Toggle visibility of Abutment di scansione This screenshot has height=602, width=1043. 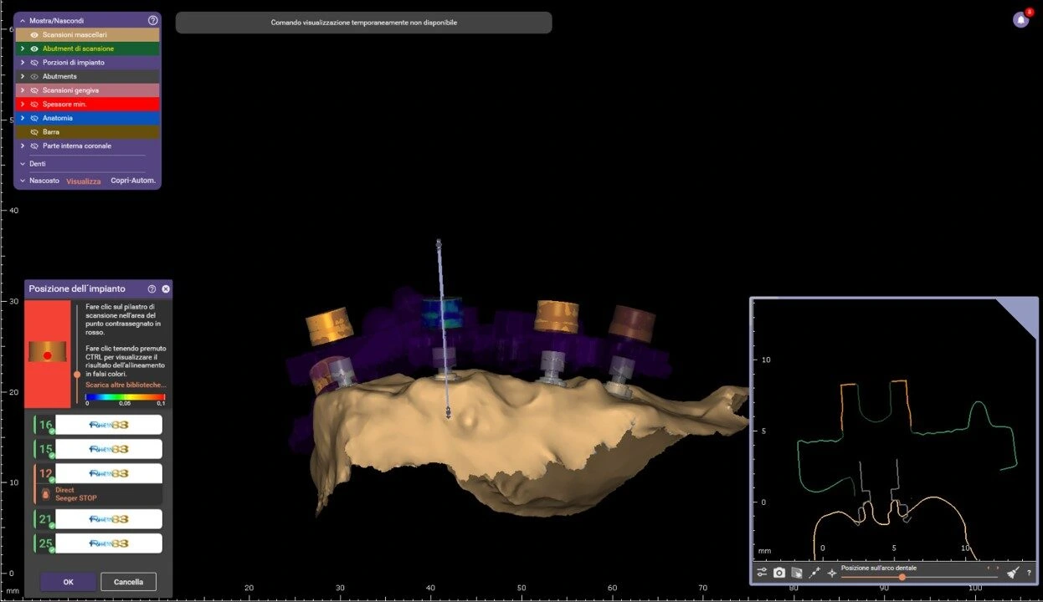click(x=34, y=48)
